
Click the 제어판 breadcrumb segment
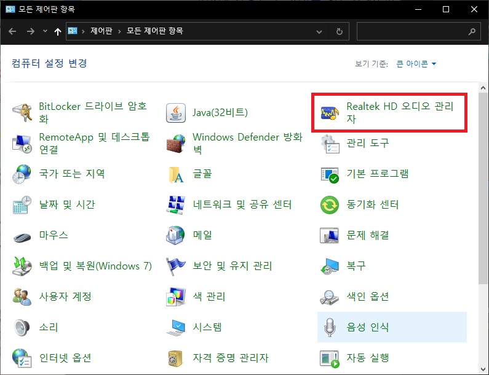(x=101, y=31)
